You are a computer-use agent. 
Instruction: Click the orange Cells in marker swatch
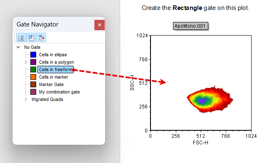coord(33,77)
